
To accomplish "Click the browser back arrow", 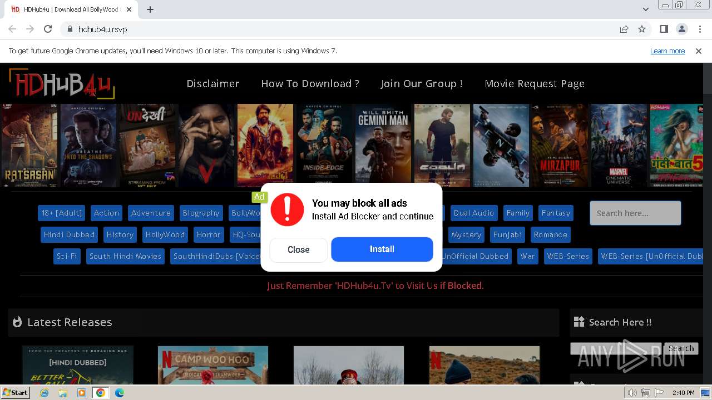I will pyautogui.click(x=12, y=29).
